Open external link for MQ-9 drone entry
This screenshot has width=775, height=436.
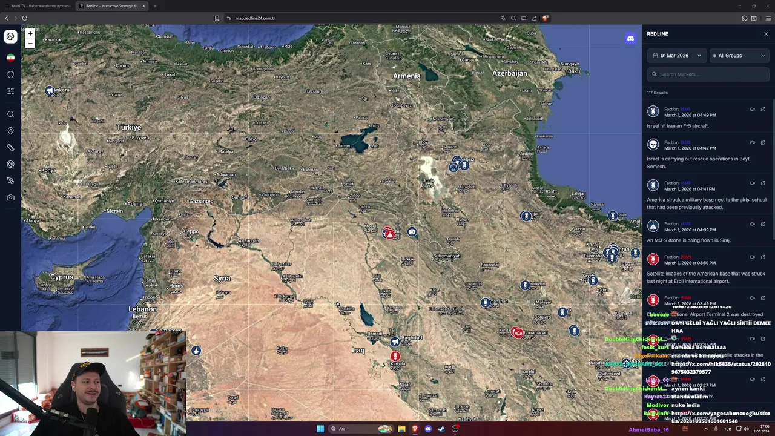pyautogui.click(x=763, y=224)
